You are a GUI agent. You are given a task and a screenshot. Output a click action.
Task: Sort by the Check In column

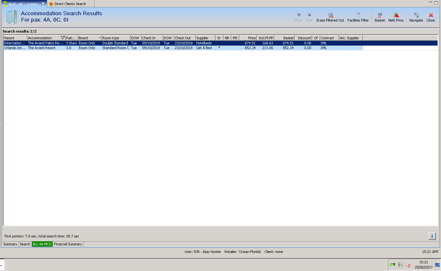[x=152, y=38]
